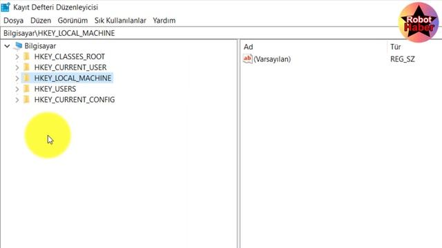Select HKEY_CLASSES_ROOT label in tree
442x248 pixels.
coord(70,56)
